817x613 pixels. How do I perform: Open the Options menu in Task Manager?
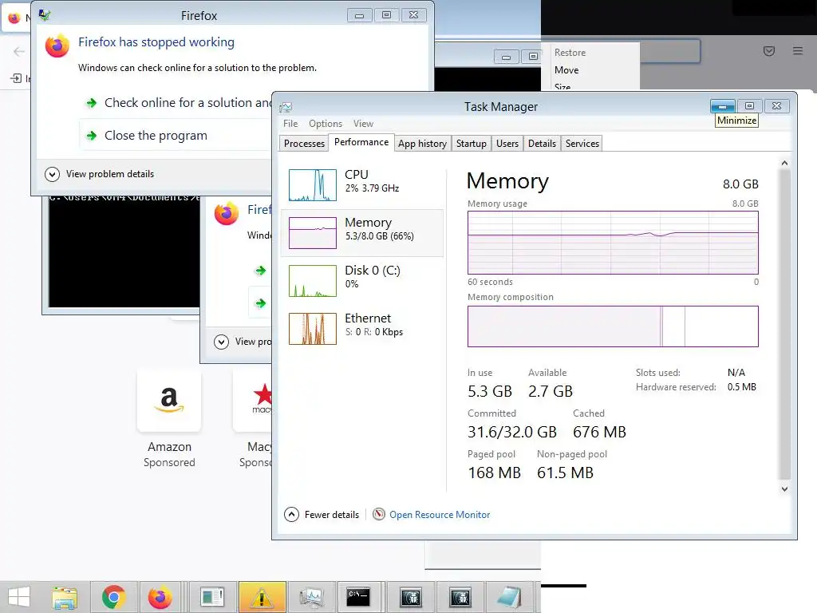(326, 124)
